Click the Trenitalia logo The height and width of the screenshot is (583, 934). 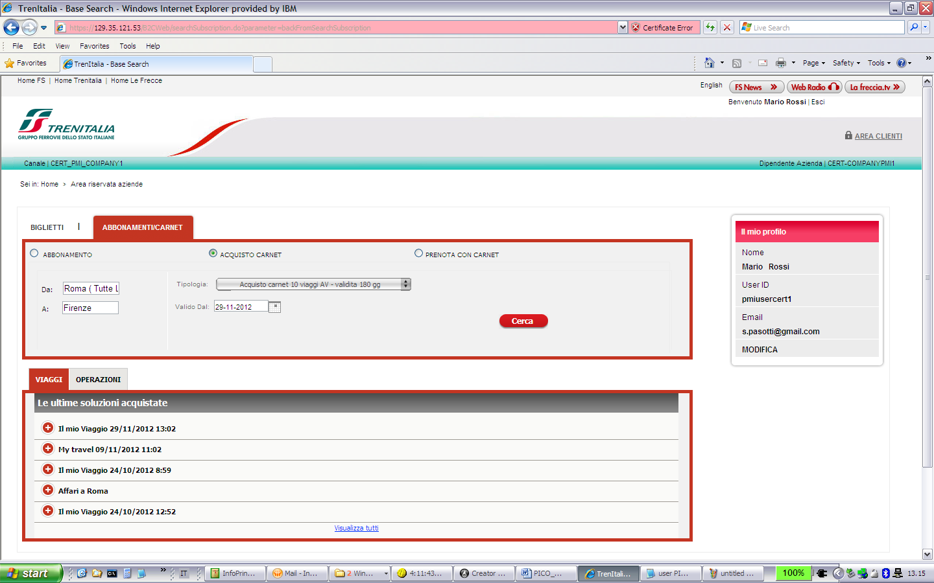(66, 124)
